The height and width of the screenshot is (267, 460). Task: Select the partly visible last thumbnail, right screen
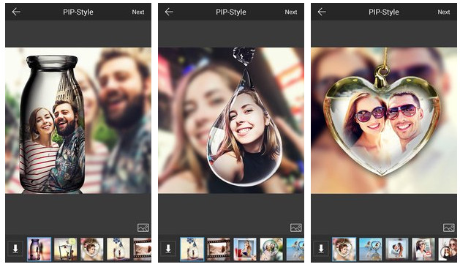tap(448, 249)
